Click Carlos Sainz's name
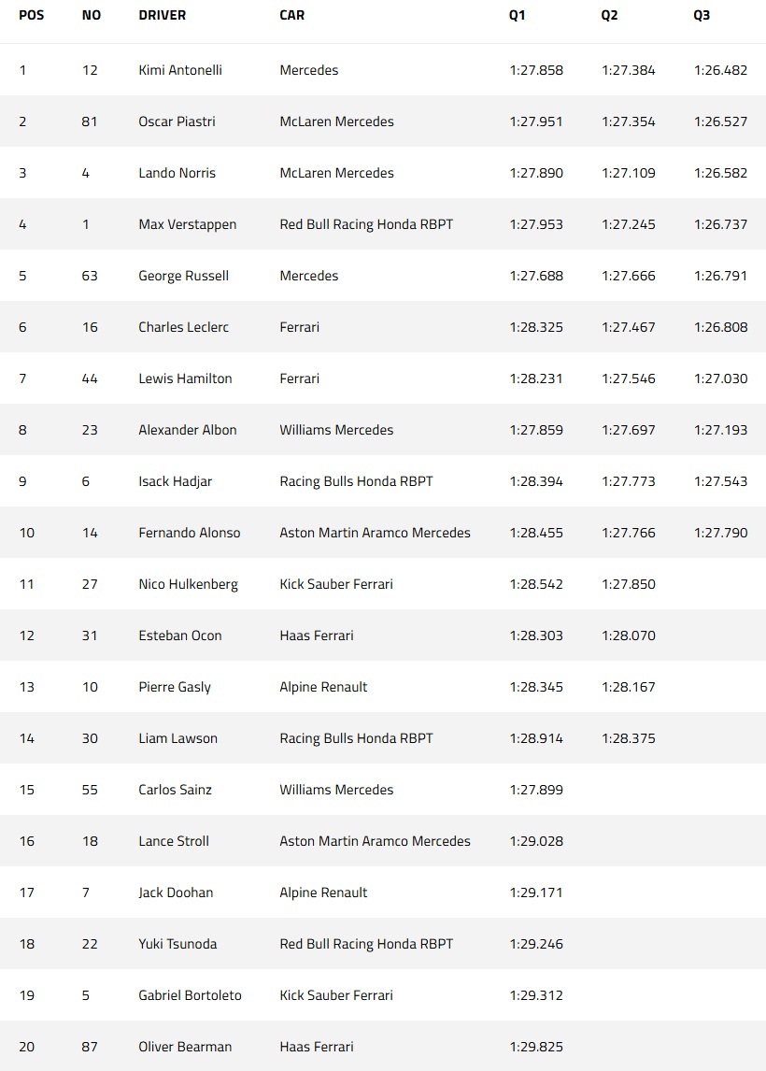Viewport: 766px width, 1071px height. (175, 790)
